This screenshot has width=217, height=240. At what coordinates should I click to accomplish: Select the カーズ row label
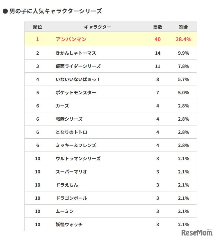pyautogui.click(x=62, y=106)
